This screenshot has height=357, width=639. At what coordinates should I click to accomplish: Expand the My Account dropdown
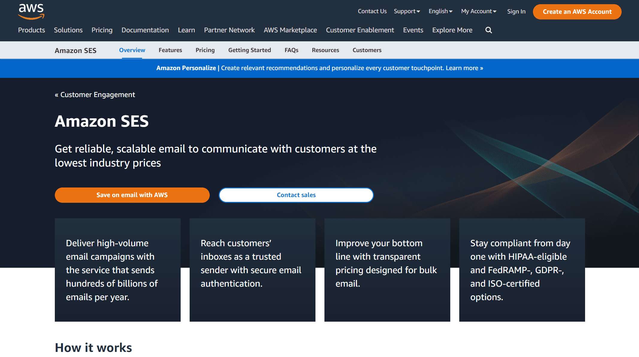pyautogui.click(x=479, y=11)
